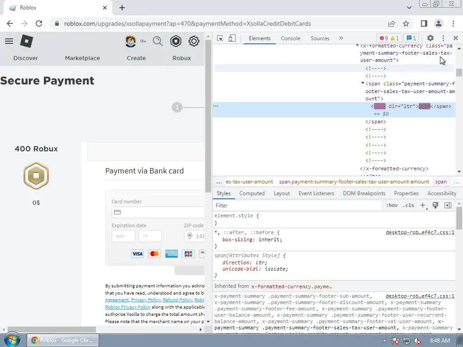463x347 pixels.
Task: Open the Layout tab
Action: 282,193
